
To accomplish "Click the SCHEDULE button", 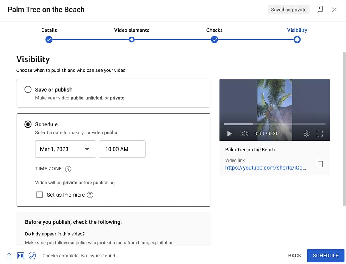I will [x=326, y=256].
